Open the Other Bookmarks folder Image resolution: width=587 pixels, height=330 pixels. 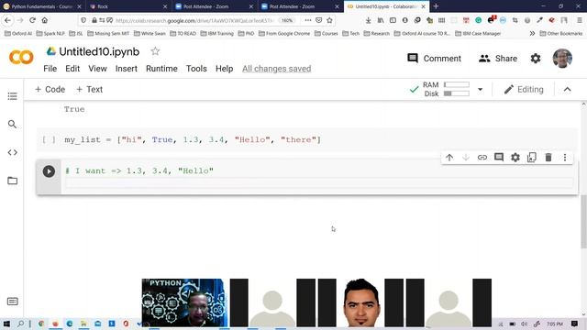(560, 33)
